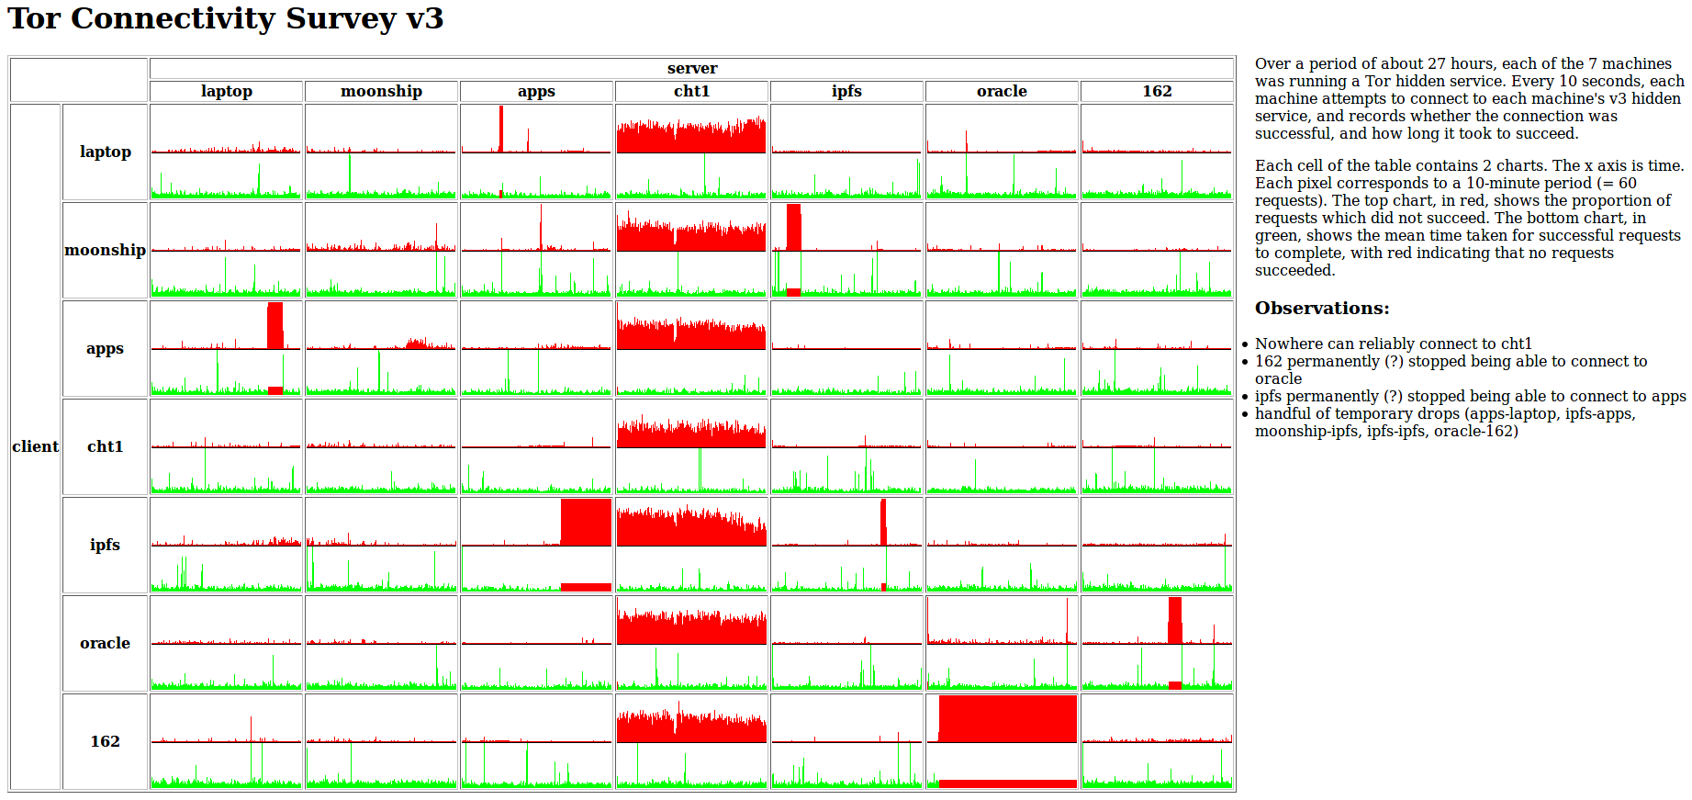Select the "laptop" client row header
The image size is (1692, 800).
(x=105, y=152)
